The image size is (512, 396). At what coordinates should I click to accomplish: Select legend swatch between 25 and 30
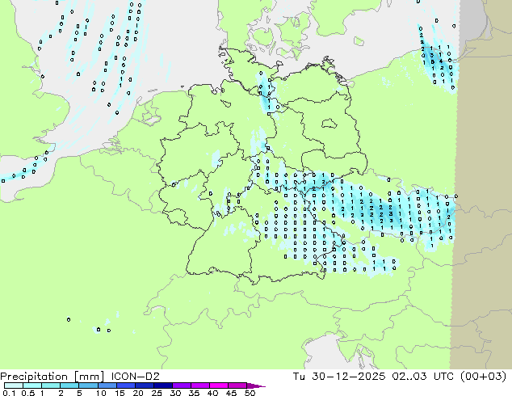pyautogui.click(x=162, y=385)
